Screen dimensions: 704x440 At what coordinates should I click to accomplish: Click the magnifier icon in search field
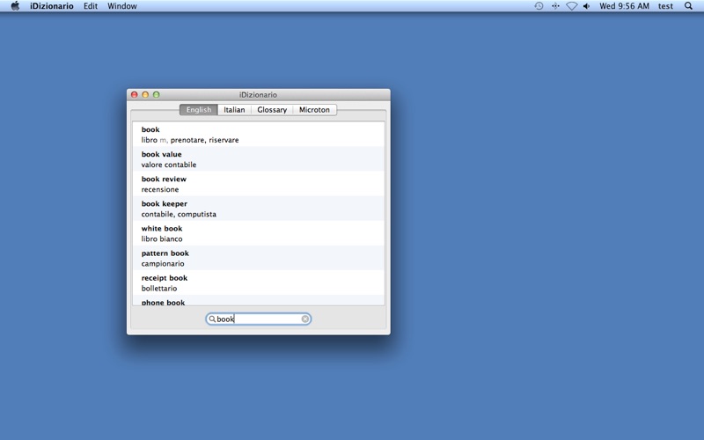click(x=212, y=319)
